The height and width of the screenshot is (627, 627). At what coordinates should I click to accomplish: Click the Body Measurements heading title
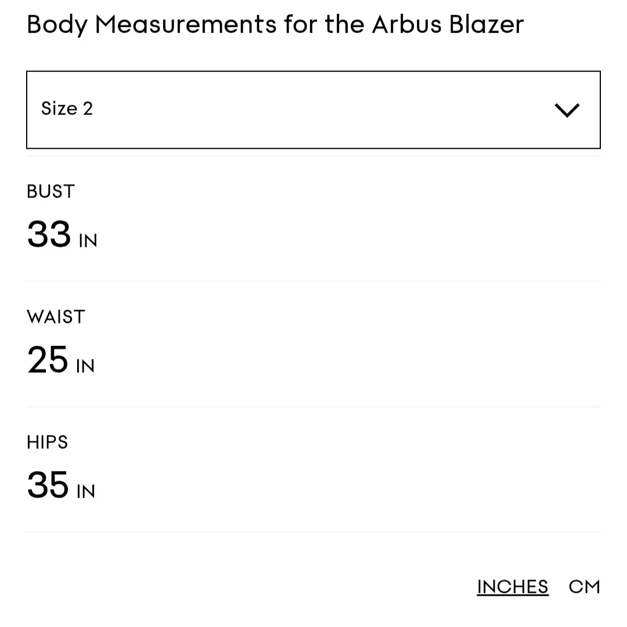pyautogui.click(x=275, y=24)
